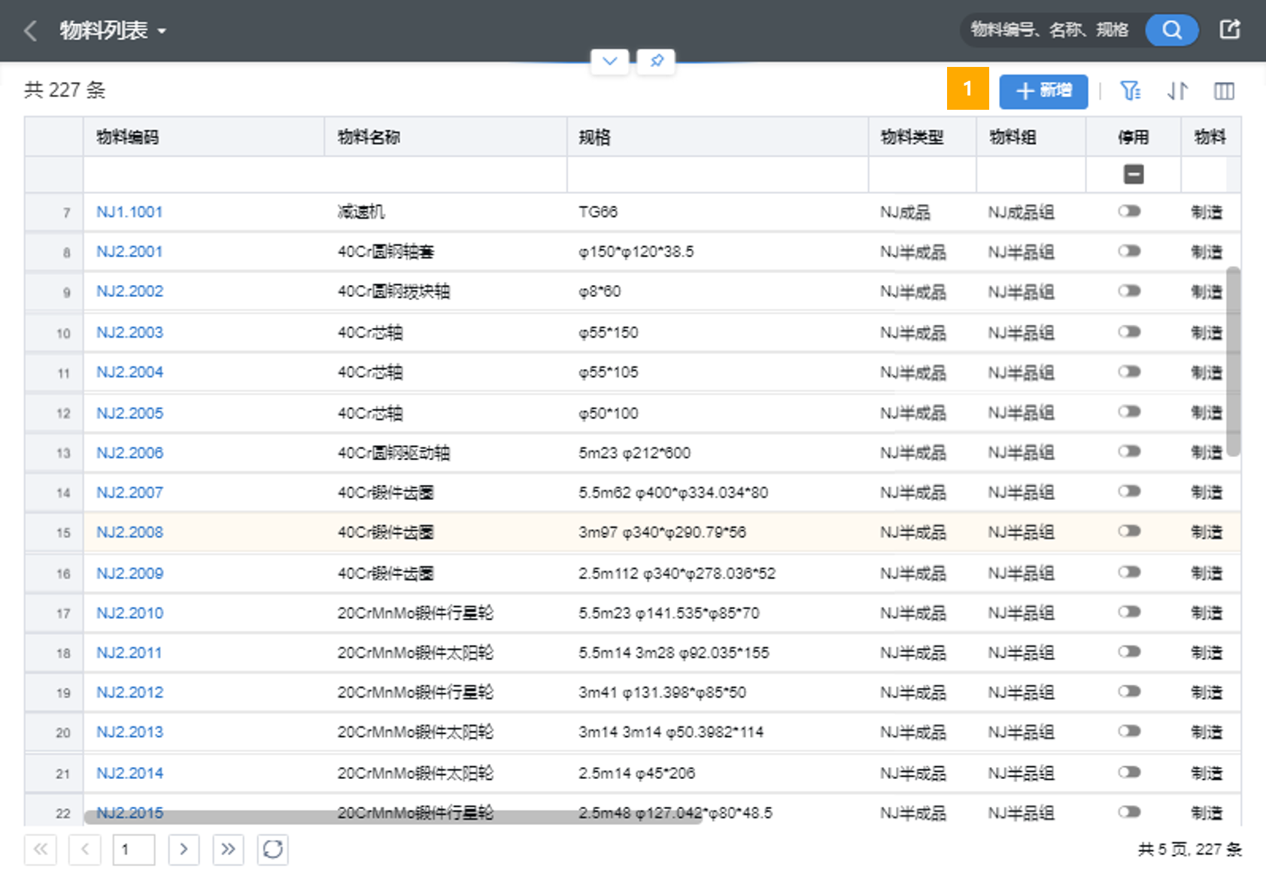
Task: Open the sort order icon
Action: pyautogui.click(x=1178, y=91)
